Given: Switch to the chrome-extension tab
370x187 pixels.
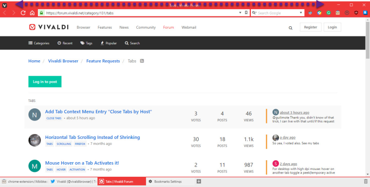Looking at the screenshot, I should [24, 181].
